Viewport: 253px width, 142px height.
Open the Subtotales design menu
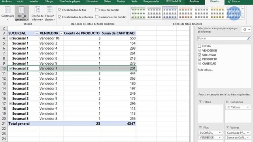tap(8, 13)
